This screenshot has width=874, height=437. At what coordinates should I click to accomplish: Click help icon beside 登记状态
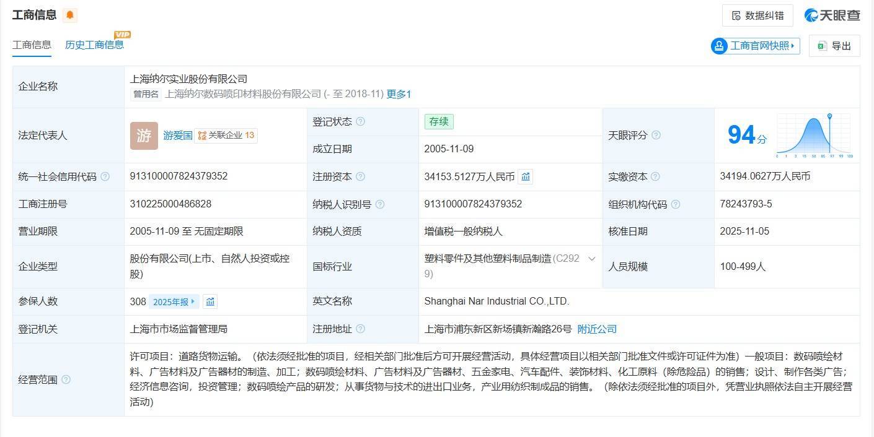tap(360, 122)
